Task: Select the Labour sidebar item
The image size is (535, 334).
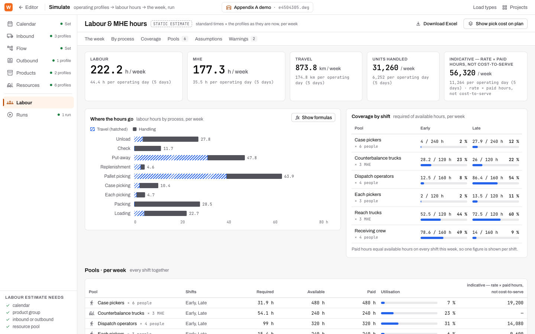Action: tap(39, 102)
